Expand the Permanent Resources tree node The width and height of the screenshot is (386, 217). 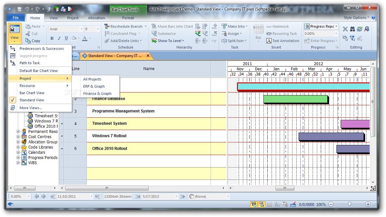click(18, 131)
